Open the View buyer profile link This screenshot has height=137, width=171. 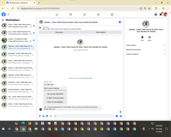point(87,78)
